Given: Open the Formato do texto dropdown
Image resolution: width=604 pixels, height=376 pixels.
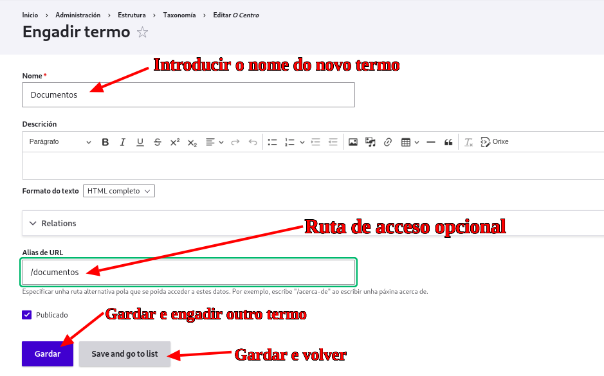Looking at the screenshot, I should click(x=119, y=191).
